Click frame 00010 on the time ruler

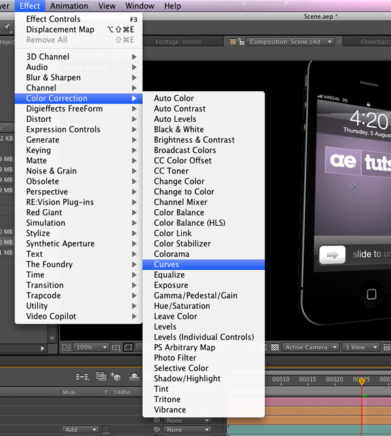click(x=281, y=379)
